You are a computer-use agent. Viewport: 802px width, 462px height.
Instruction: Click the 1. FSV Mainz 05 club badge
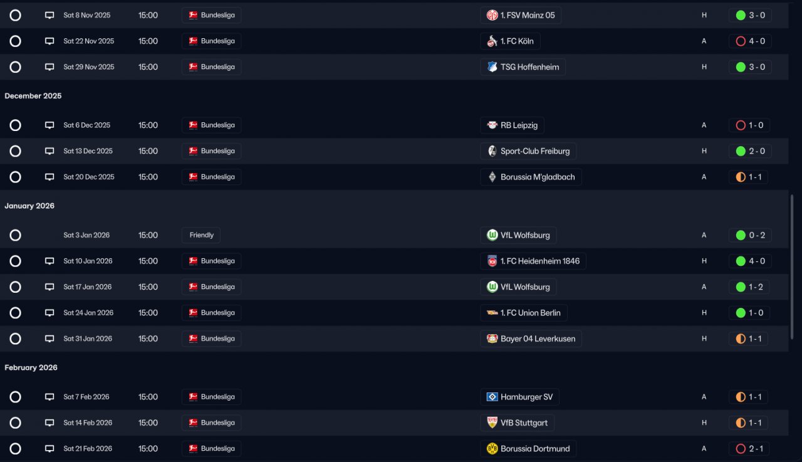coord(492,16)
